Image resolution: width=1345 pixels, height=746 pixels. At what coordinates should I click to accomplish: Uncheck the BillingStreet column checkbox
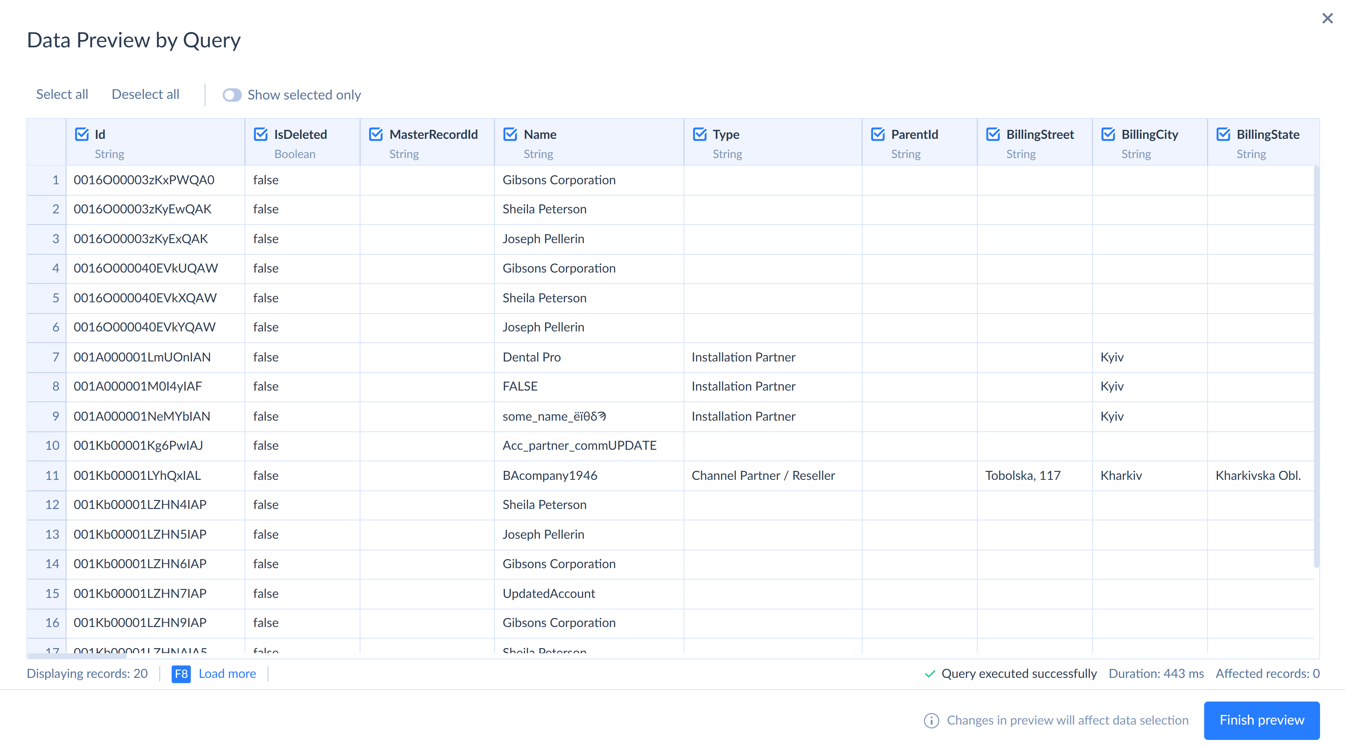pos(993,134)
